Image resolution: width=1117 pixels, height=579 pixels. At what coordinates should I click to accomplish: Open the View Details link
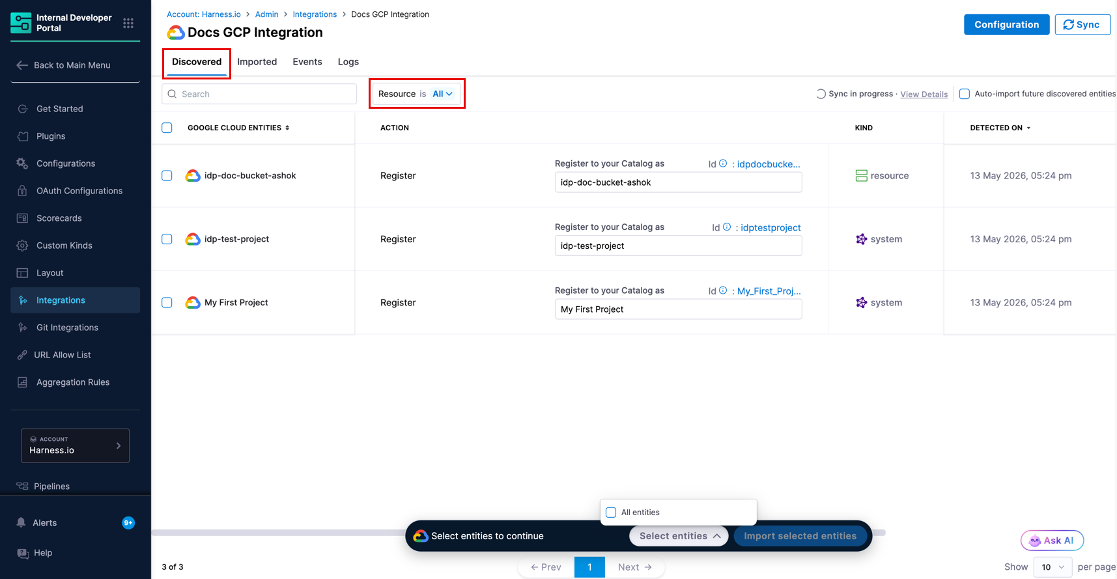924,94
